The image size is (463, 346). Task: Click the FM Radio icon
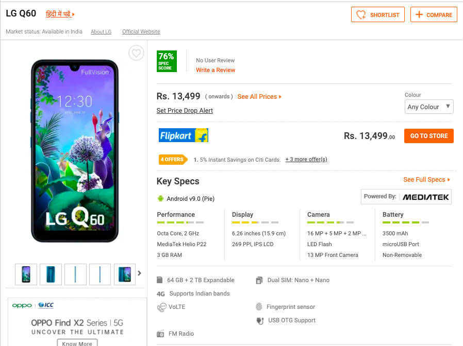[x=160, y=334]
